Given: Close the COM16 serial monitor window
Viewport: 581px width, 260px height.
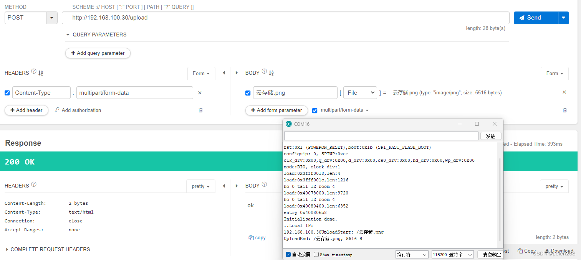Looking at the screenshot, I should click(495, 124).
